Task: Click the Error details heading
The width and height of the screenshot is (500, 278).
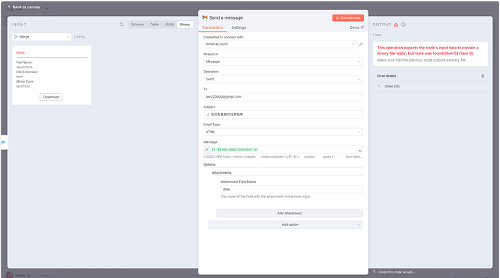Action: [x=386, y=76]
